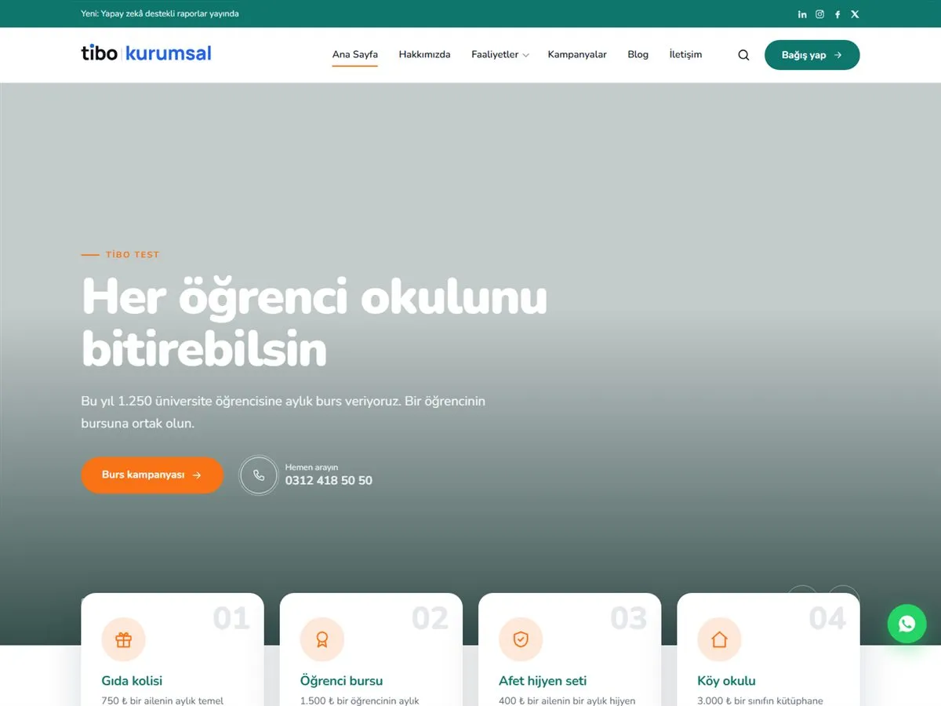
Task: Open the Blog menu item
Action: 638,55
